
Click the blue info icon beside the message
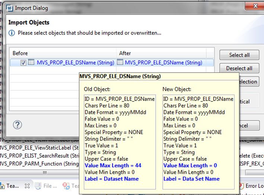point(12,33)
